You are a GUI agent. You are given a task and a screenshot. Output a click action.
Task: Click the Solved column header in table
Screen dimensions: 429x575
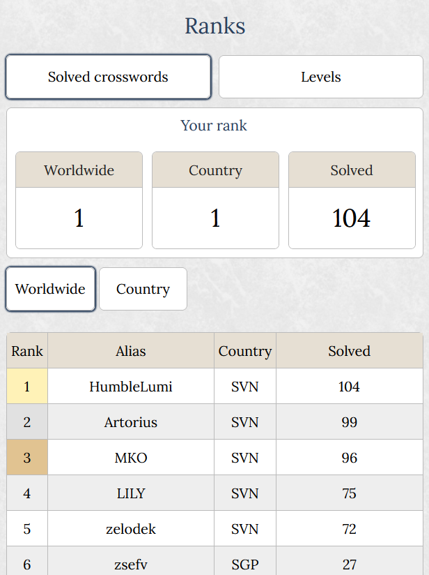(349, 351)
